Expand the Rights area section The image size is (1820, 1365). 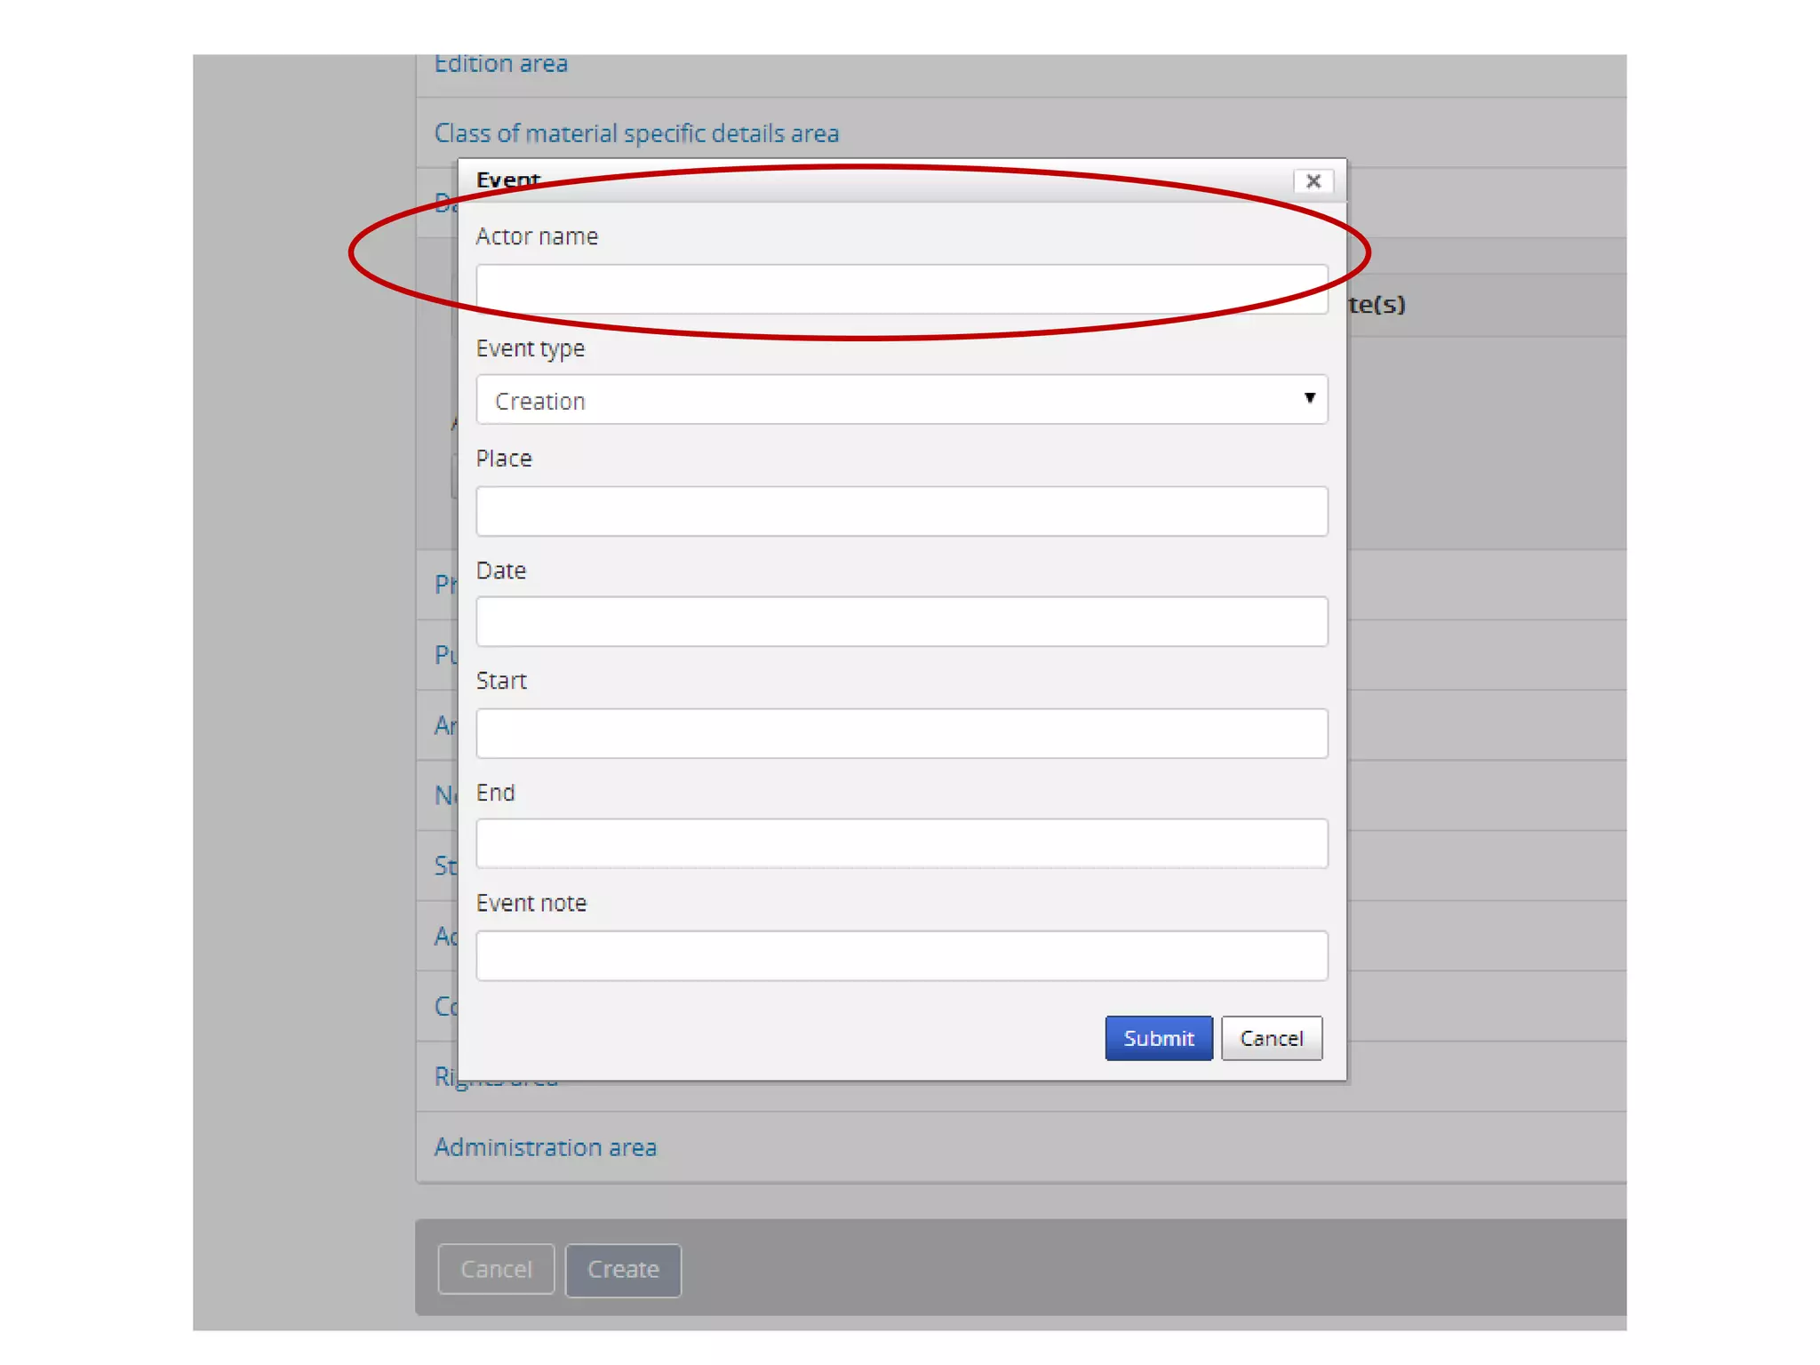coord(444,1076)
